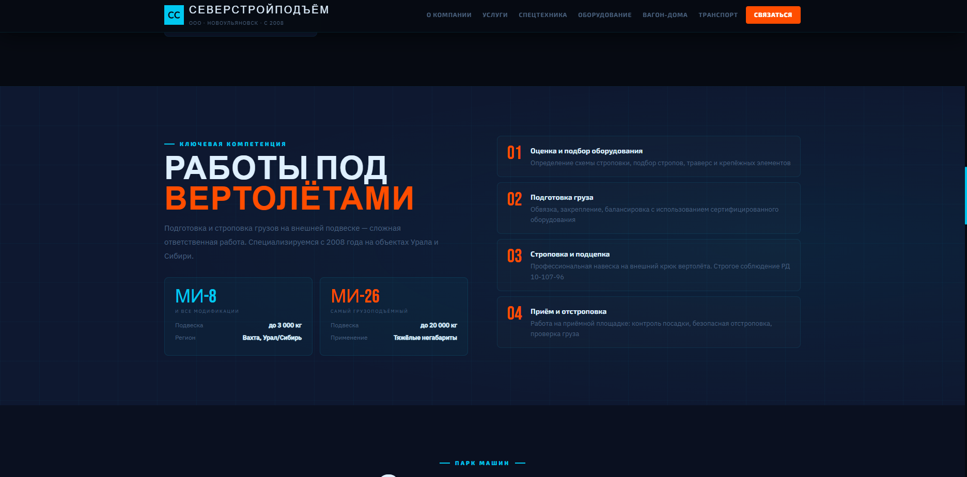
Task: Open the О КОМПАНИИ menu item
Action: [449, 15]
